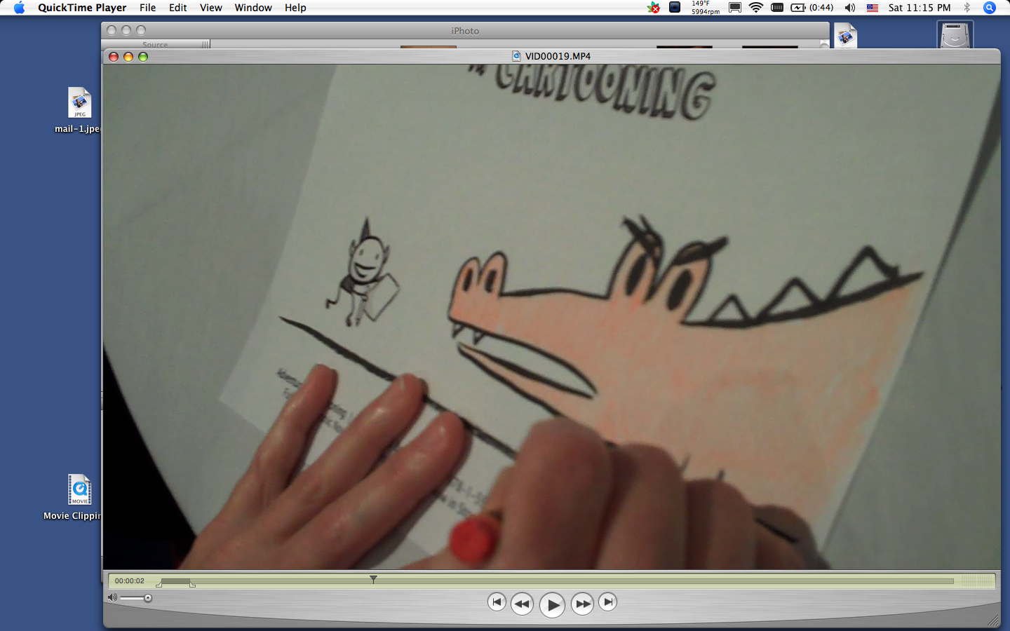Image resolution: width=1010 pixels, height=631 pixels.
Task: Toggle the Bluetooth menu bar icon
Action: click(967, 8)
